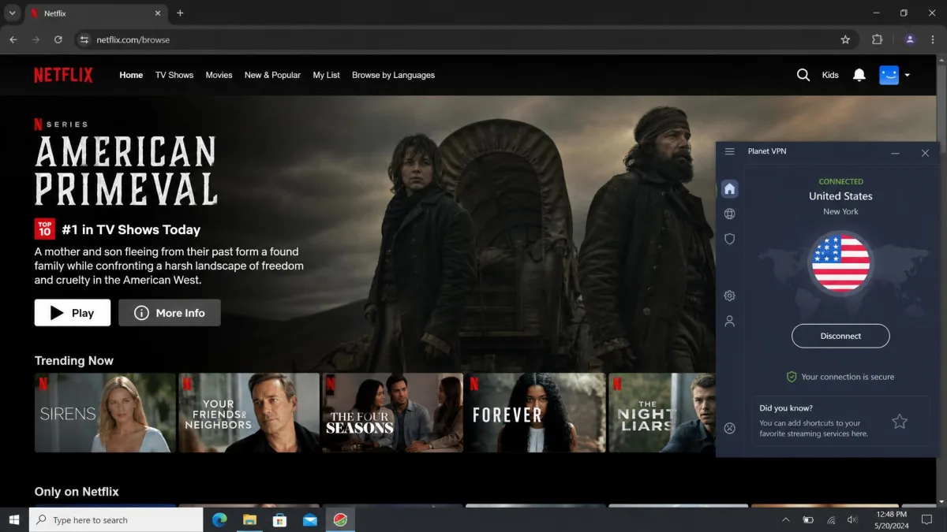Click the United States flag in VPN
The height and width of the screenshot is (532, 947).
pyautogui.click(x=841, y=264)
